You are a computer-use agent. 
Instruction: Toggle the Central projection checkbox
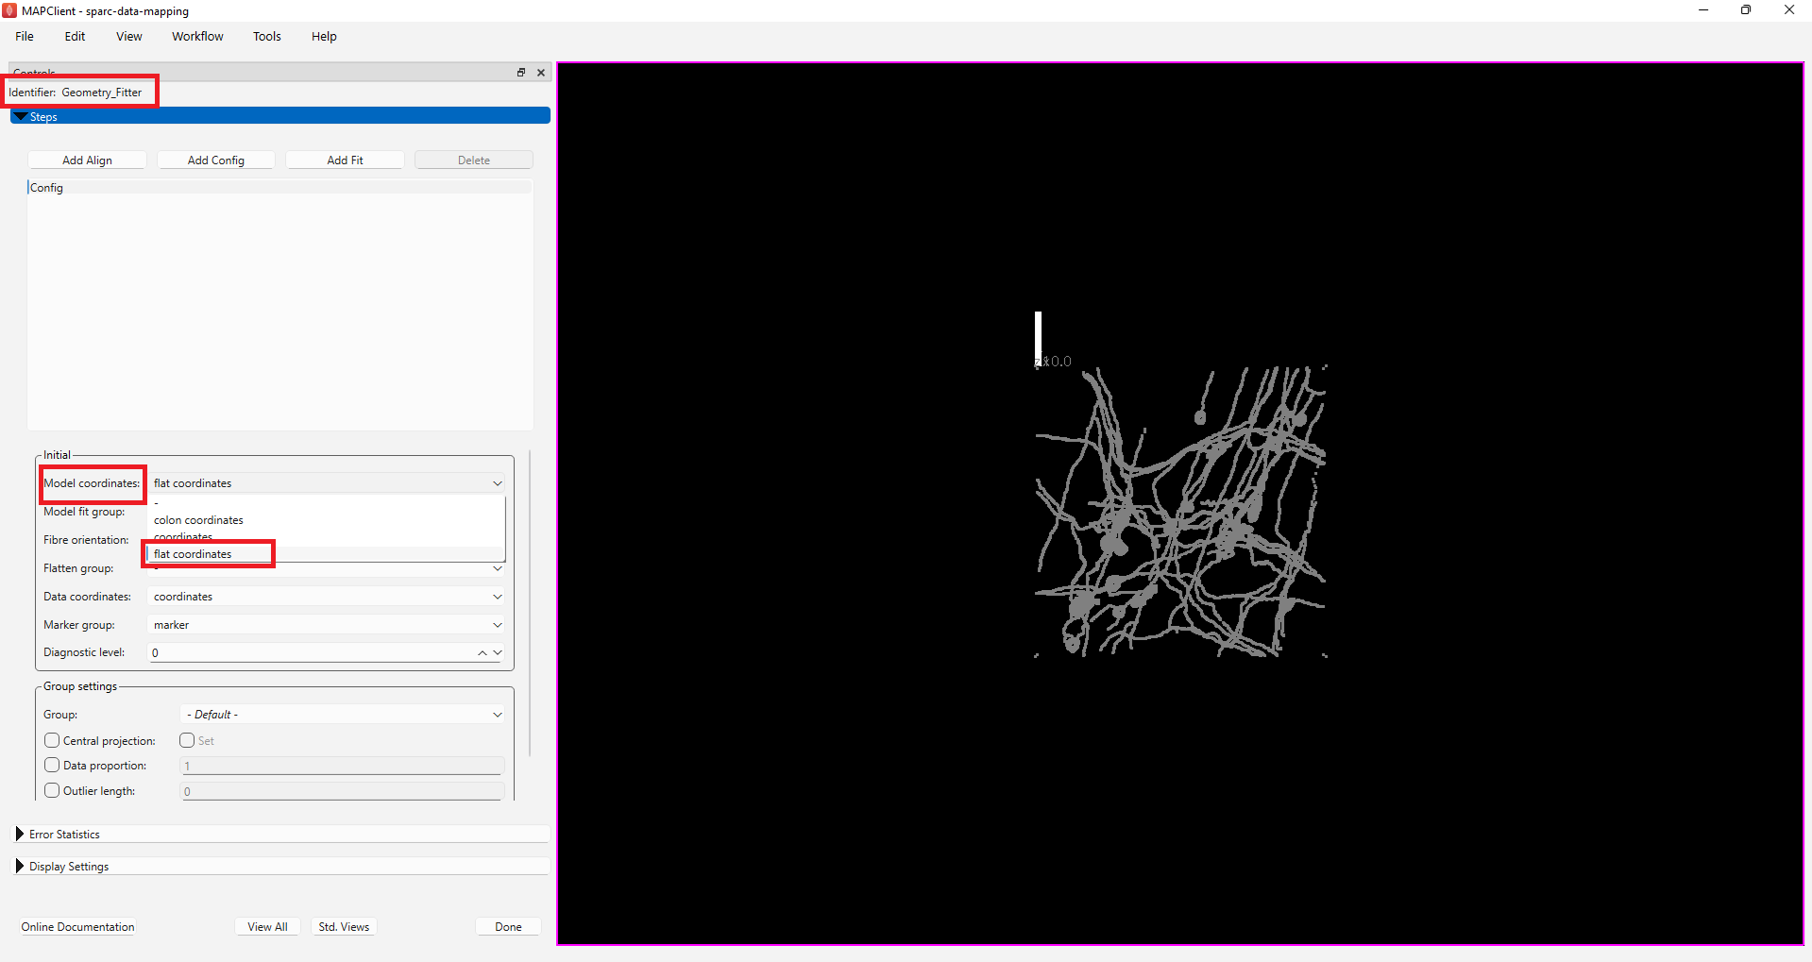click(x=52, y=741)
